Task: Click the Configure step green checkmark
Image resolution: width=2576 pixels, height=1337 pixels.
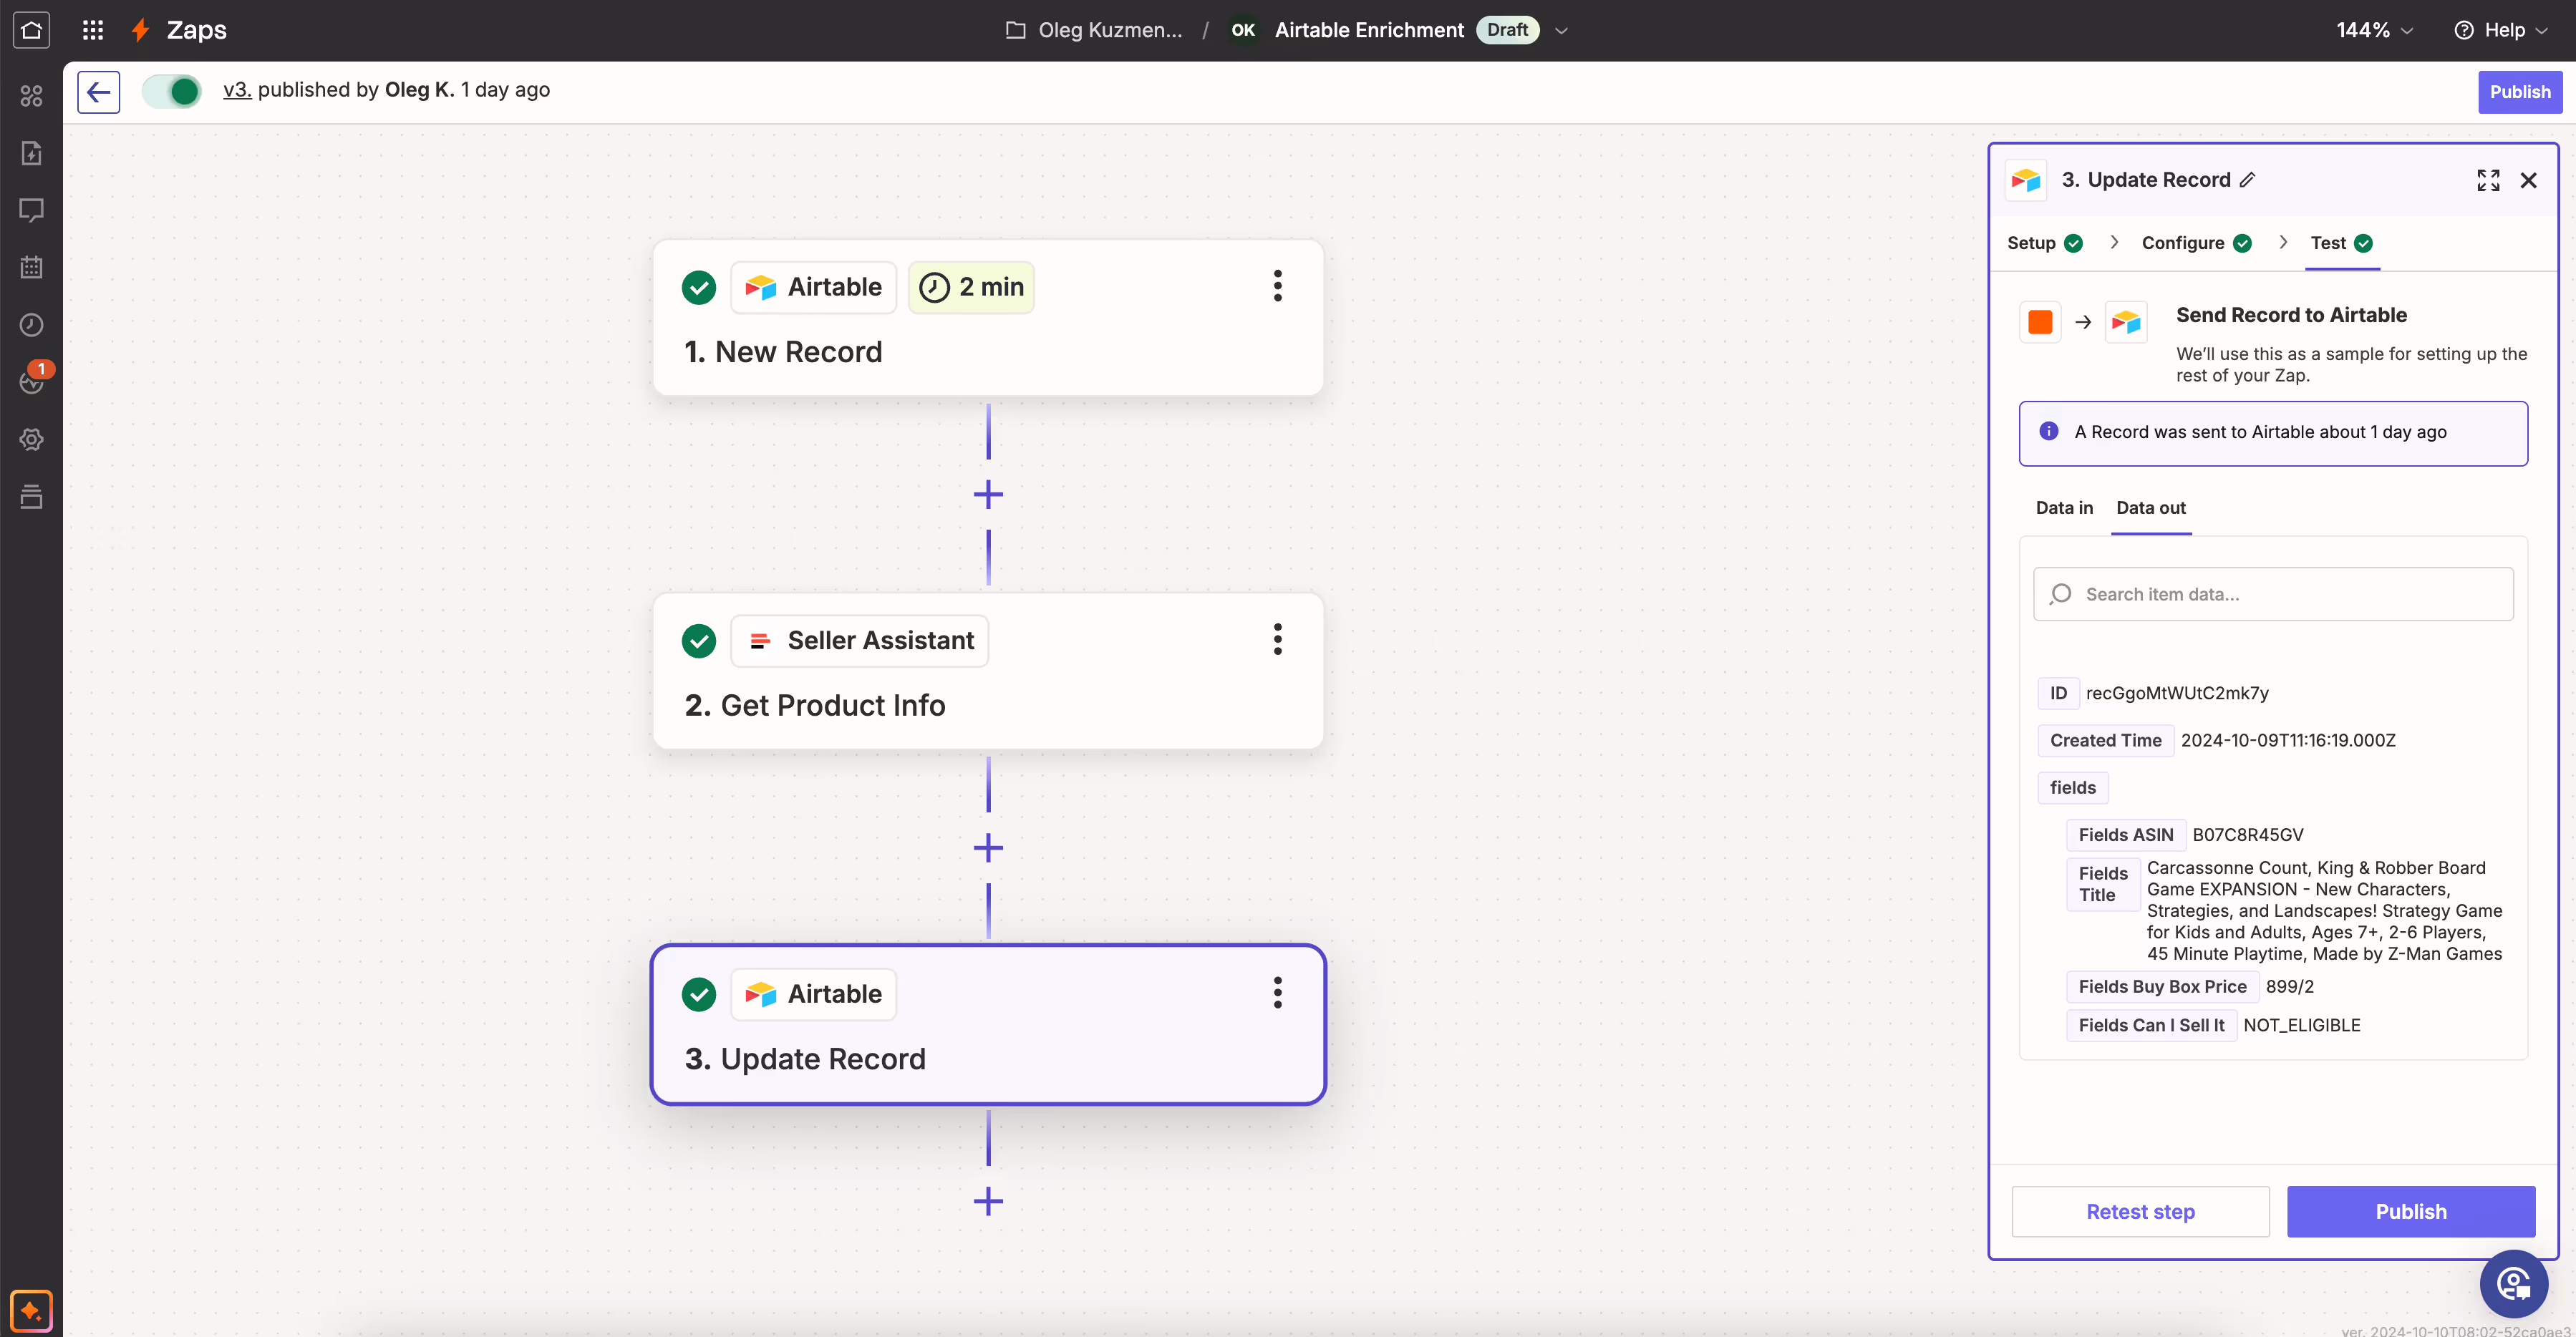Action: coord(2243,243)
